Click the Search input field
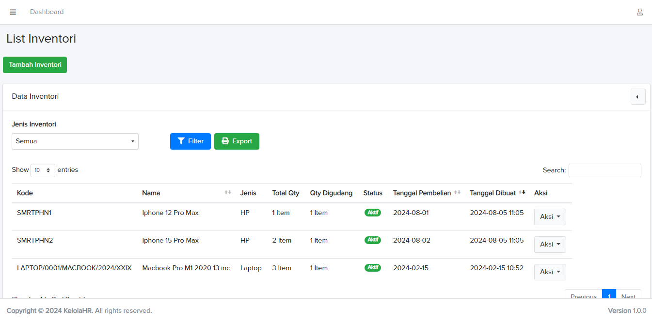 [604, 170]
